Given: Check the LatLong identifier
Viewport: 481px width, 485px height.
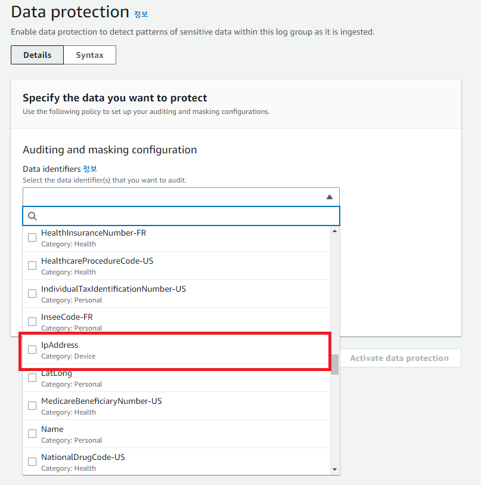Looking at the screenshot, I should 32,377.
